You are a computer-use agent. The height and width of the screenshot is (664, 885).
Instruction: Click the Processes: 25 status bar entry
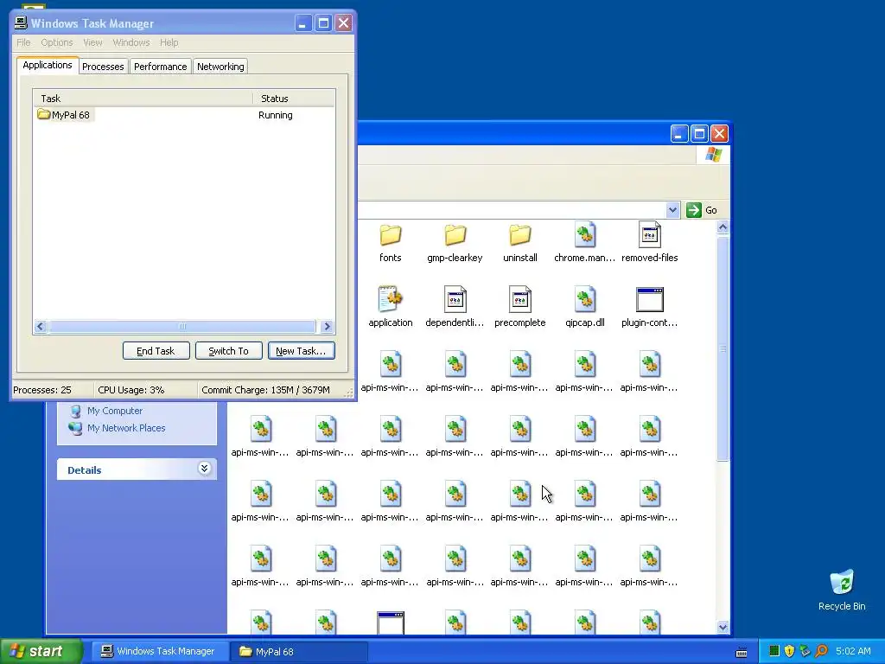click(x=42, y=390)
